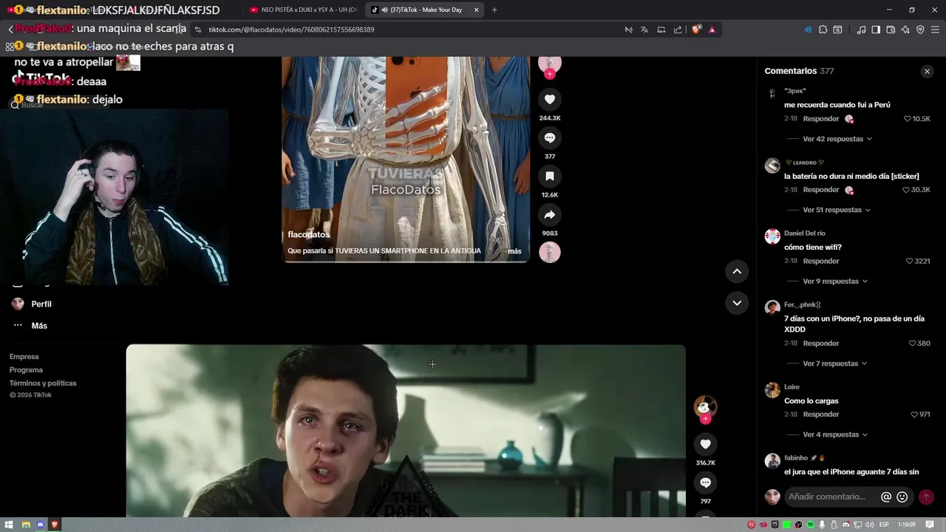Open Discord from the taskbar
The image size is (946, 532).
pyautogui.click(x=40, y=525)
